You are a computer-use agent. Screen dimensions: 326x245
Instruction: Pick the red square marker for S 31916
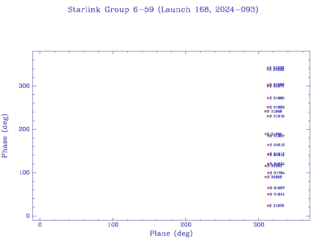[268, 116]
